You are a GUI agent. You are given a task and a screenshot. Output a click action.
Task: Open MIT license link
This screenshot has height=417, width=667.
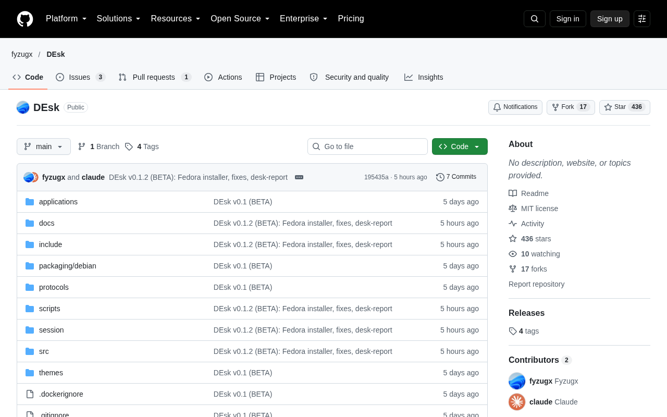[533, 208]
